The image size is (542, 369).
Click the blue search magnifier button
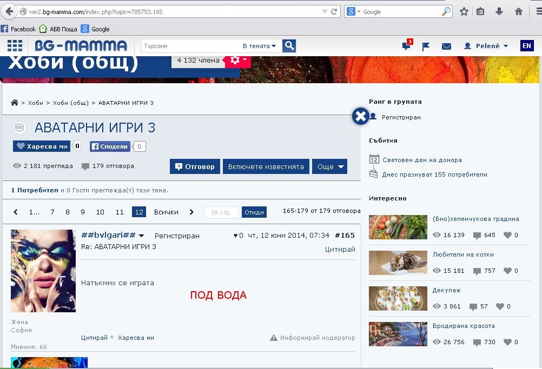[x=289, y=46]
